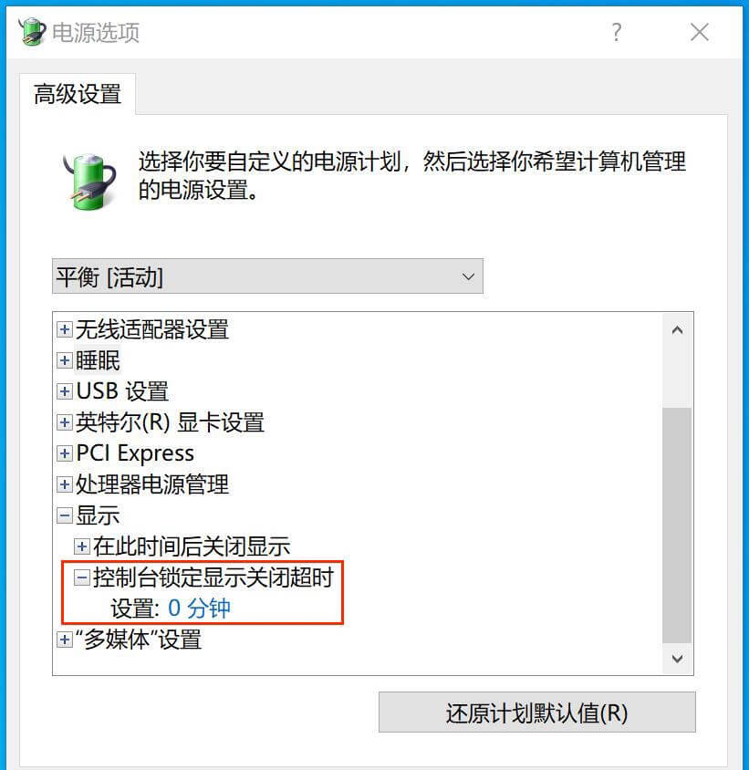This screenshot has width=749, height=770.
Task: Click the power options battery icon in title bar
Action: pyautogui.click(x=31, y=31)
